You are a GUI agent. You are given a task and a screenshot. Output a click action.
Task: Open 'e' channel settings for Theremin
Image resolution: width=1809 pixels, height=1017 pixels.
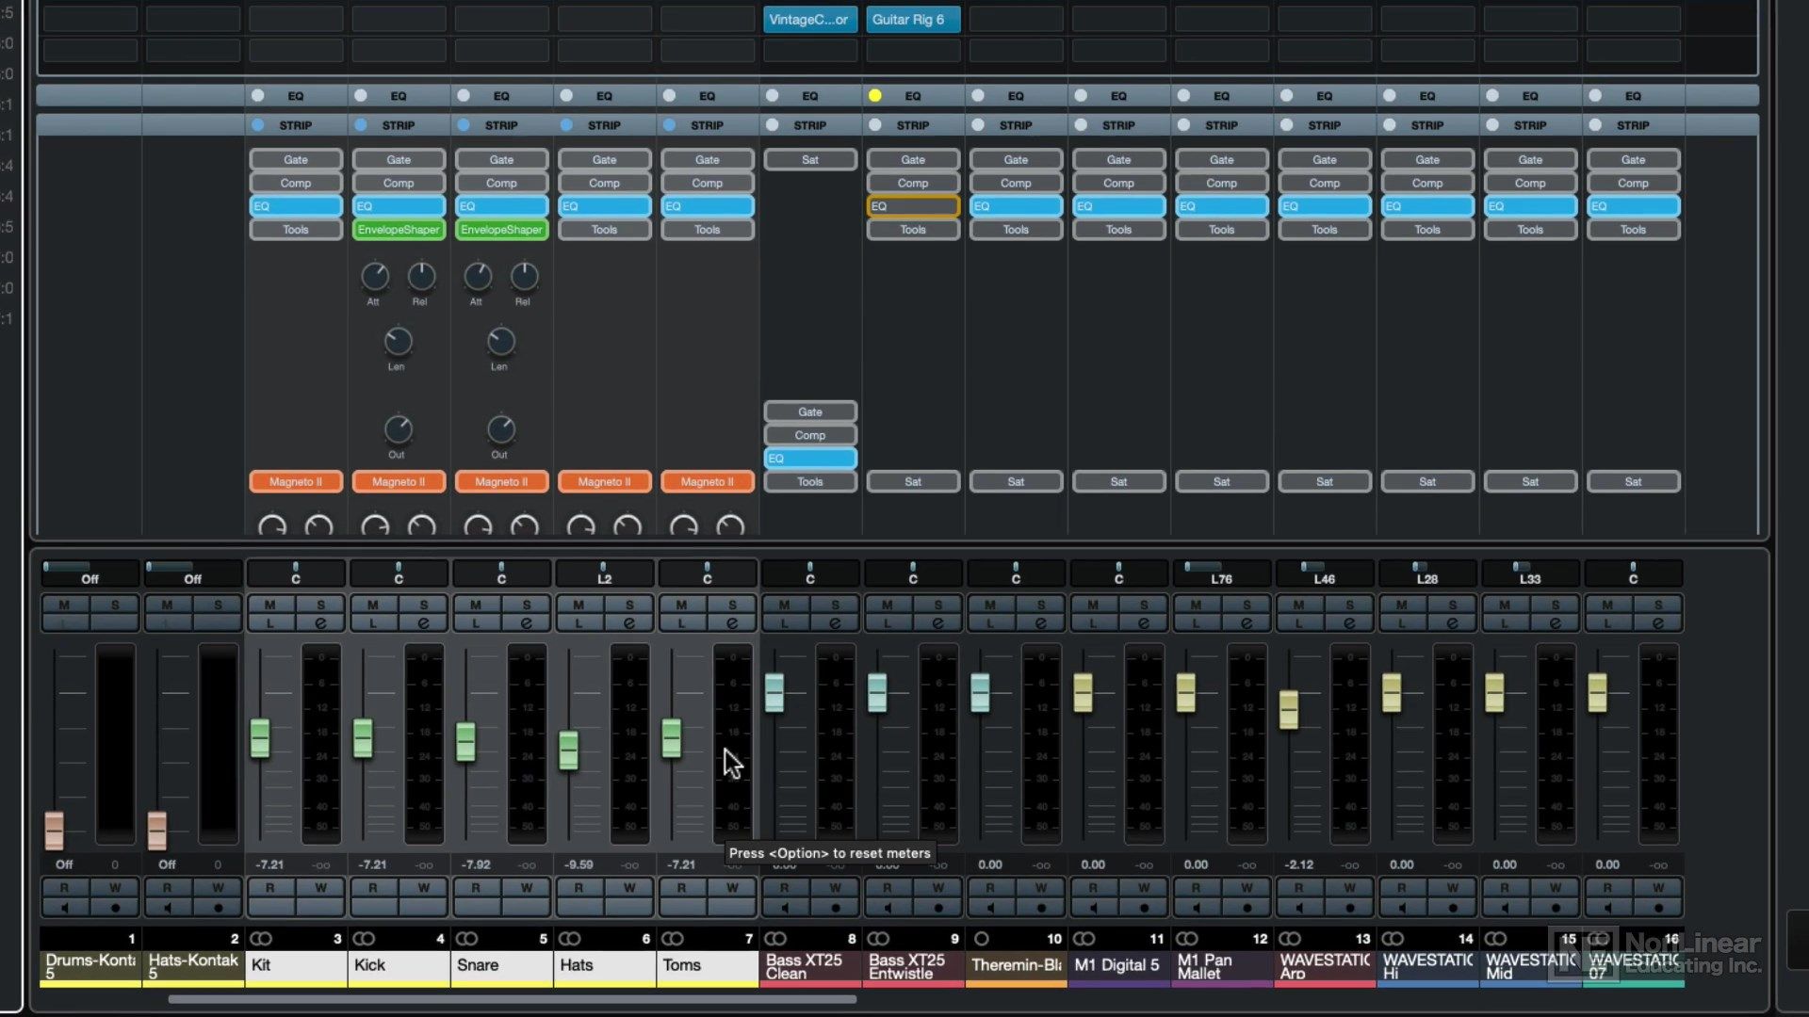[1040, 623]
